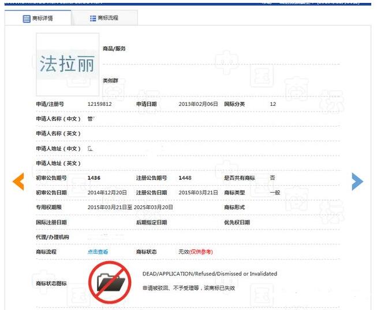Click the 申请/注册号 label
The image size is (377, 310).
(x=50, y=104)
